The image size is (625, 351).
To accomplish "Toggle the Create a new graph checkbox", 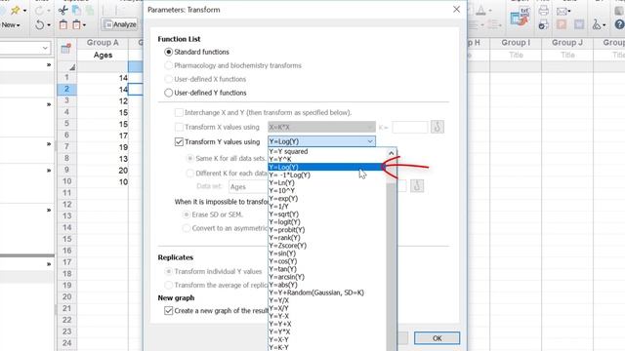I will [x=169, y=310].
